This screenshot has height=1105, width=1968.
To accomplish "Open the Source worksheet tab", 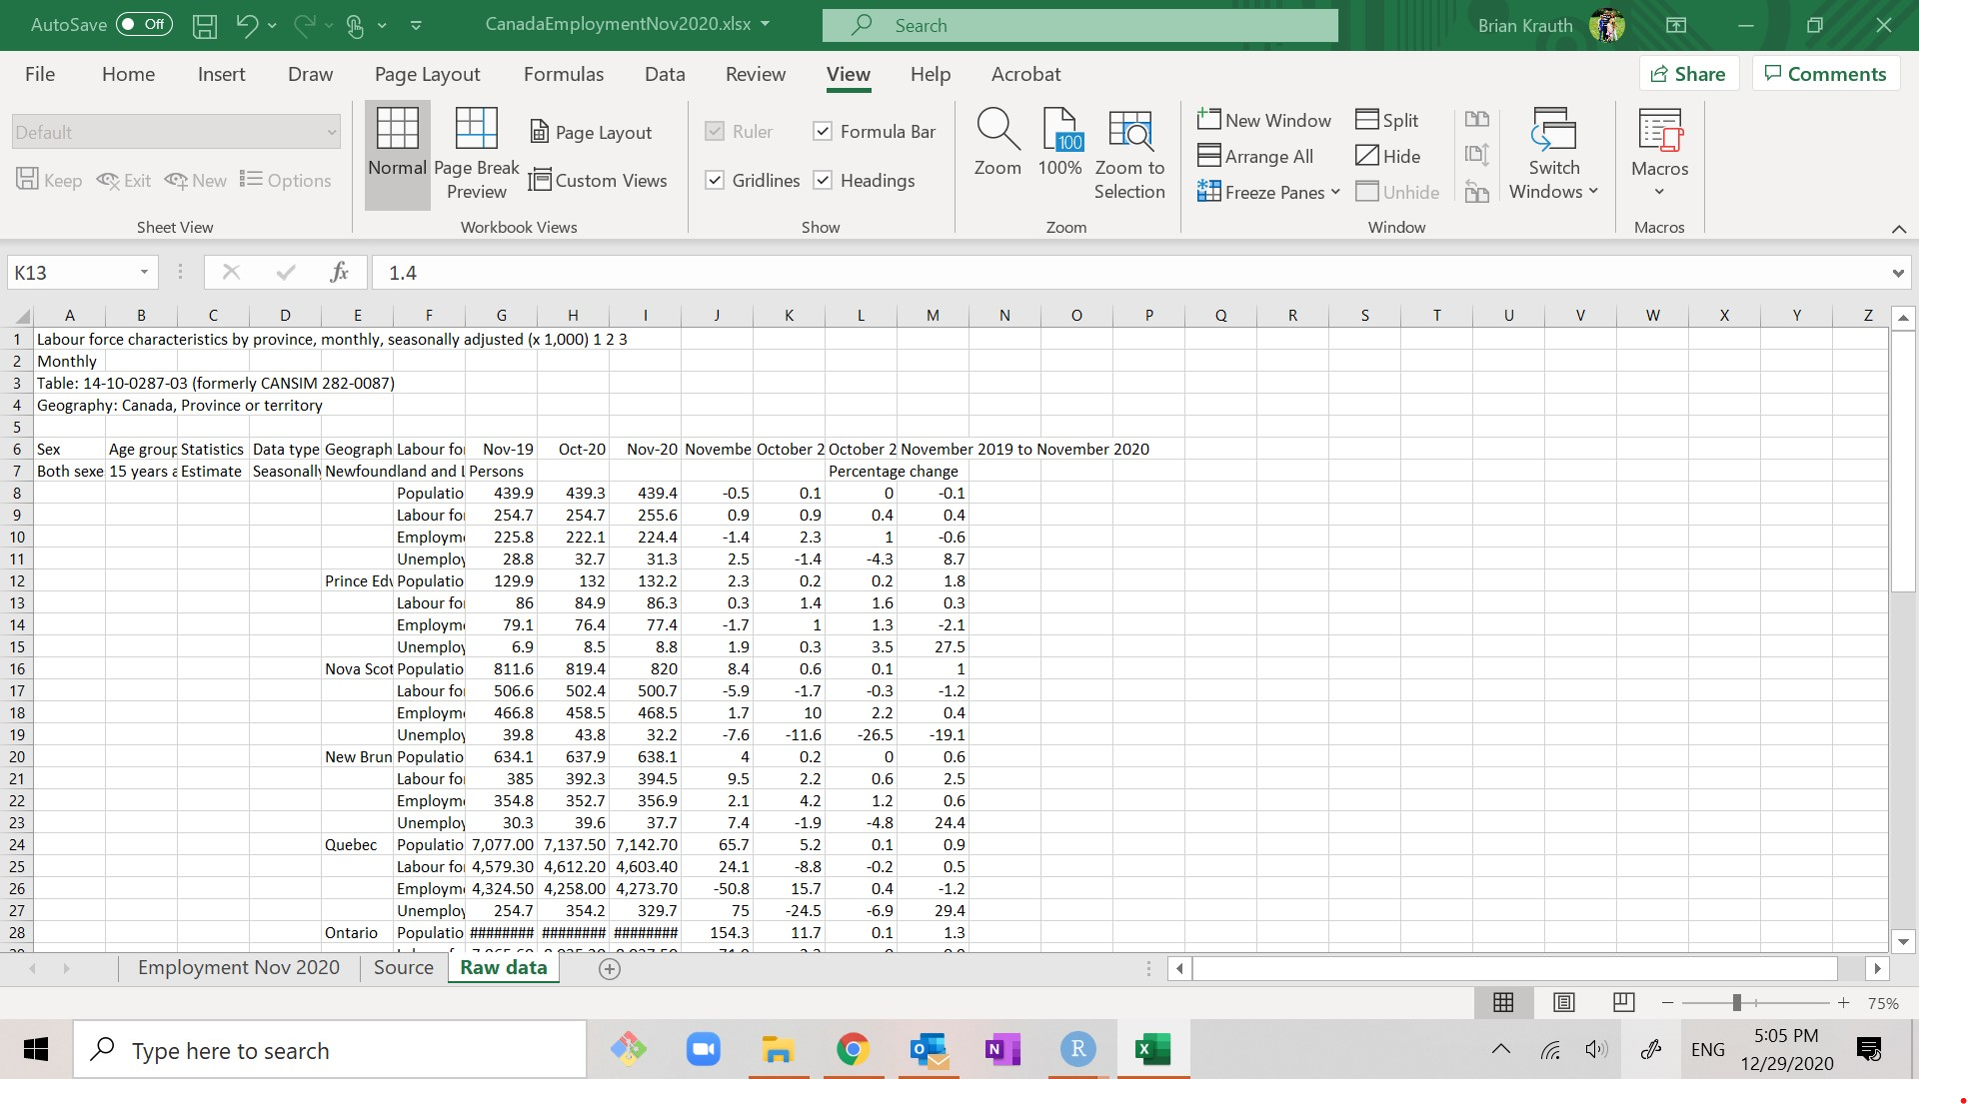I will 403,967.
